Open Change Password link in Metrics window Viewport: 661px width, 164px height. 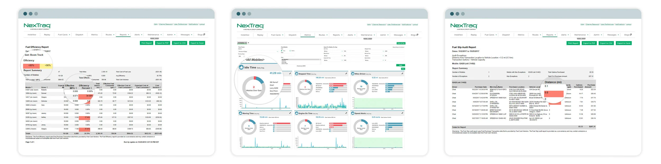[x=379, y=24]
